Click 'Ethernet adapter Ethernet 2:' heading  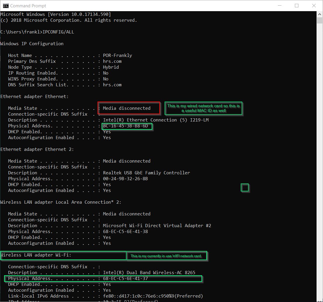(x=37, y=149)
